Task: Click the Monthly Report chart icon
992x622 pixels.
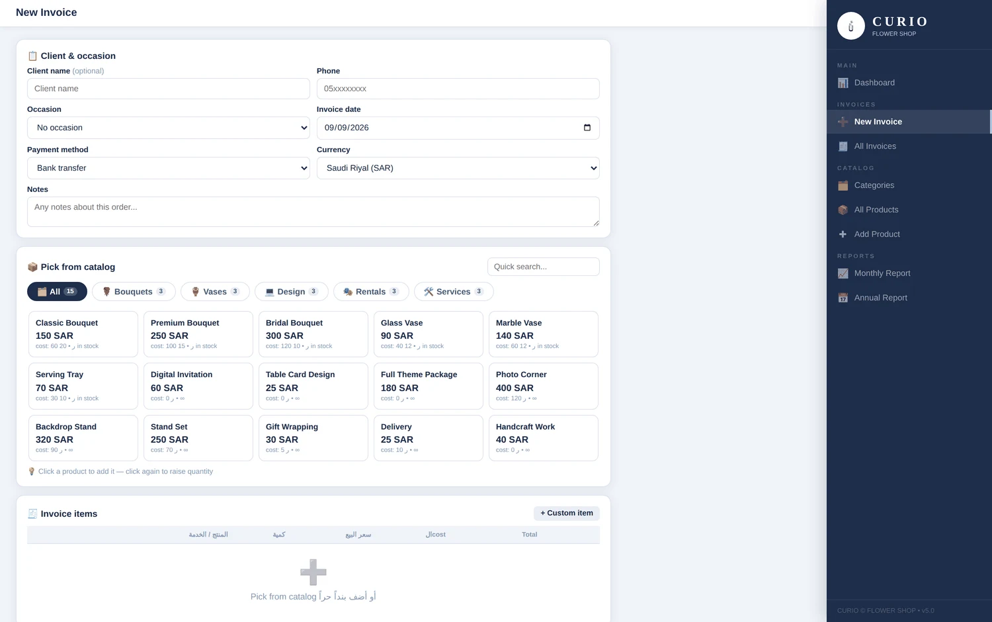Action: (x=843, y=273)
